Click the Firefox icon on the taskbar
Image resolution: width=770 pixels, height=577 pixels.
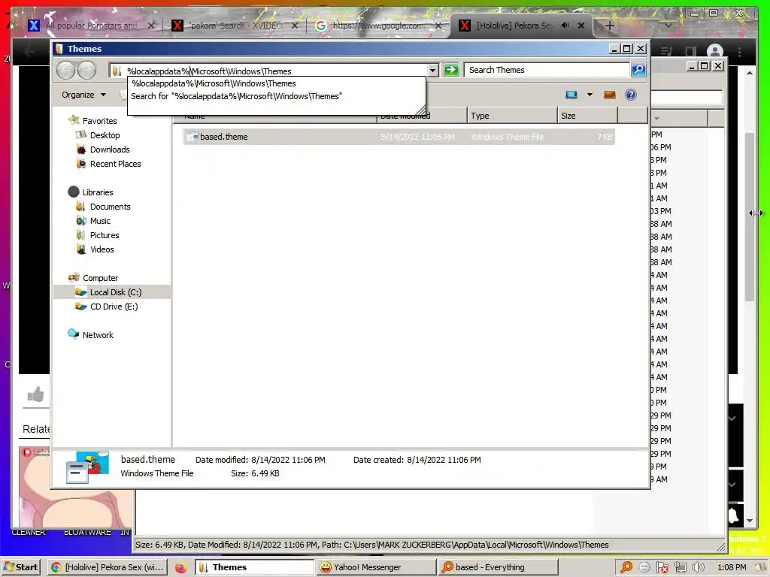click(180, 568)
